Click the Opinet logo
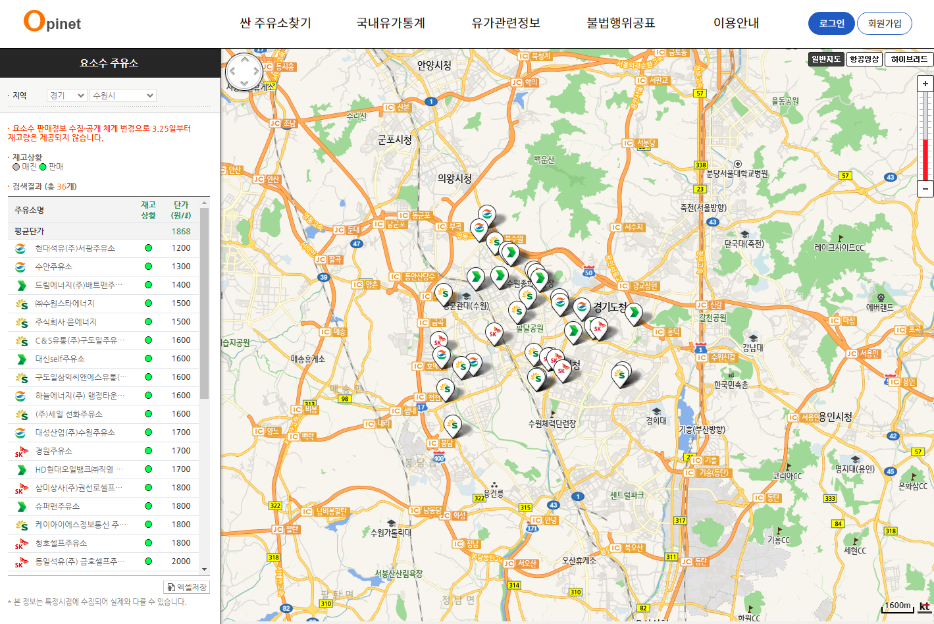This screenshot has height=624, width=934. click(52, 22)
